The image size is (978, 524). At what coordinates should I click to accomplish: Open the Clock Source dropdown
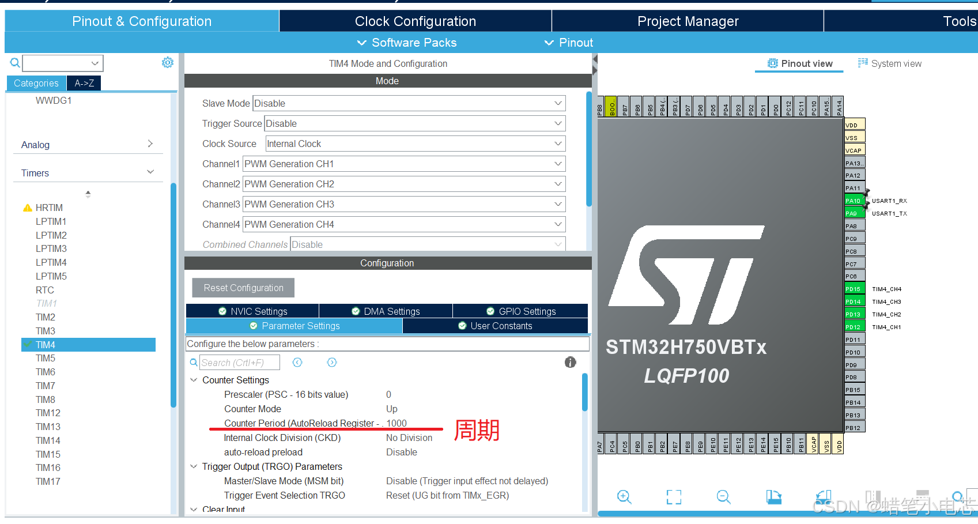tap(416, 144)
